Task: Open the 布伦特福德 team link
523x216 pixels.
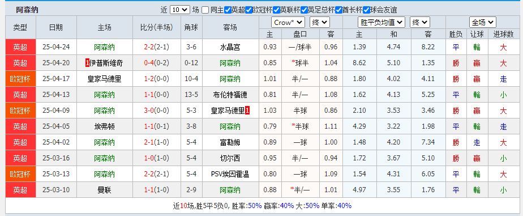Action: coord(230,95)
